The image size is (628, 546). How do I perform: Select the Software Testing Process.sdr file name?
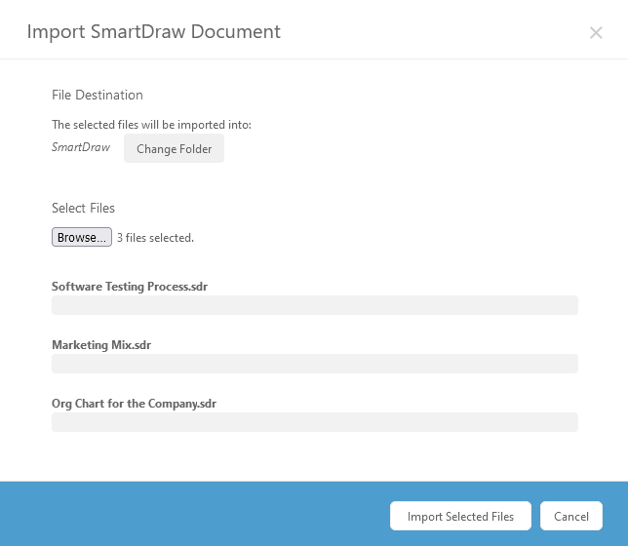click(x=130, y=287)
